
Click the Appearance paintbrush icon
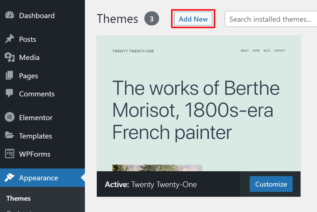point(10,178)
